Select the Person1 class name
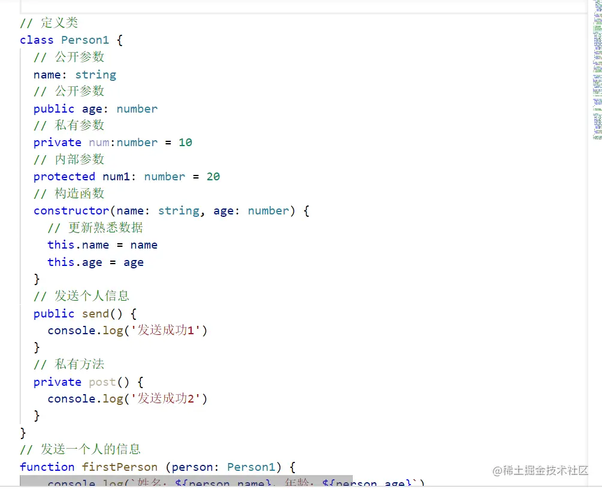This screenshot has width=602, height=490. (84, 40)
